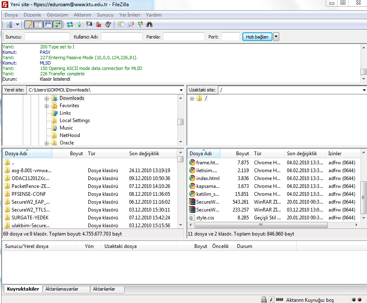The image size is (367, 303).
Task: Click the local tree vertical scrollbar thumb
Action: tap(181, 122)
